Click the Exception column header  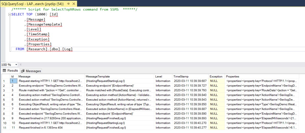[x=217, y=76]
